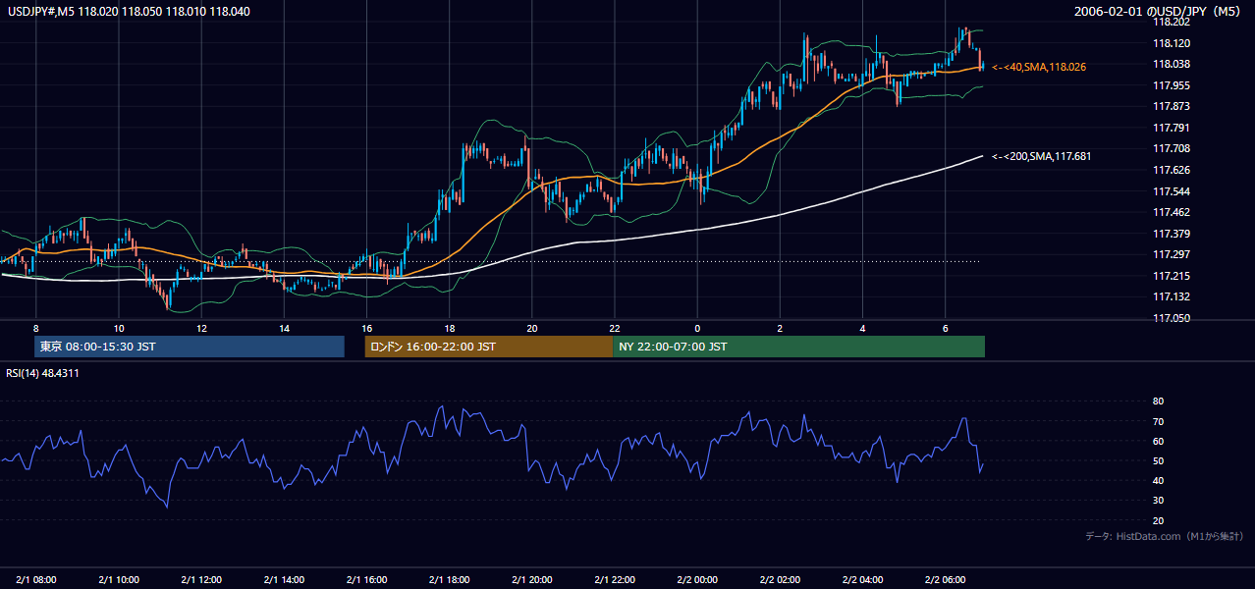
Task: Click the 200 SMA 117.681 white label
Action: (1042, 156)
